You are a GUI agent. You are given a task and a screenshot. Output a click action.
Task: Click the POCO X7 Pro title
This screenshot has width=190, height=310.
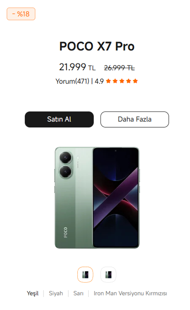(97, 46)
